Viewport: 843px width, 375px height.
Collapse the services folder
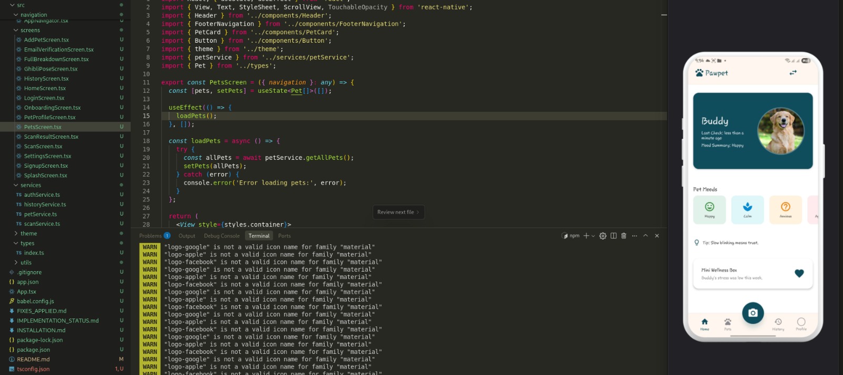coord(31,185)
